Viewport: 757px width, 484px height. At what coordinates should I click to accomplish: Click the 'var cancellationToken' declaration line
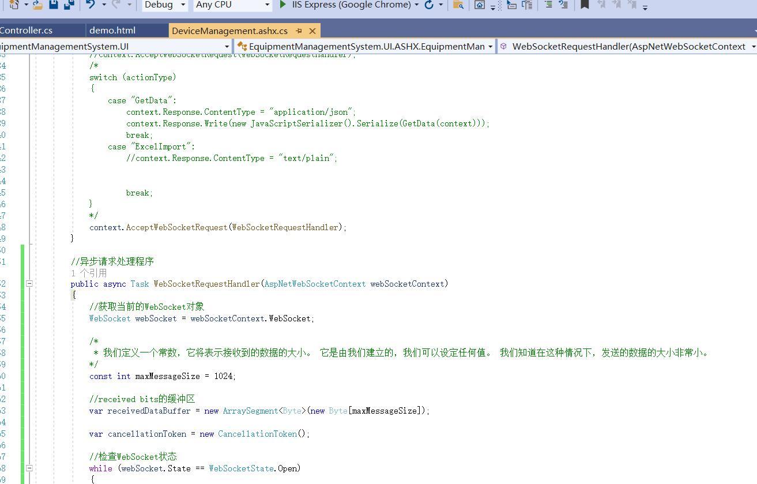(199, 433)
